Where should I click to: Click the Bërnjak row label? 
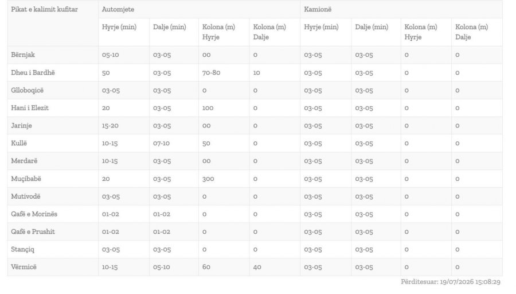23,55
